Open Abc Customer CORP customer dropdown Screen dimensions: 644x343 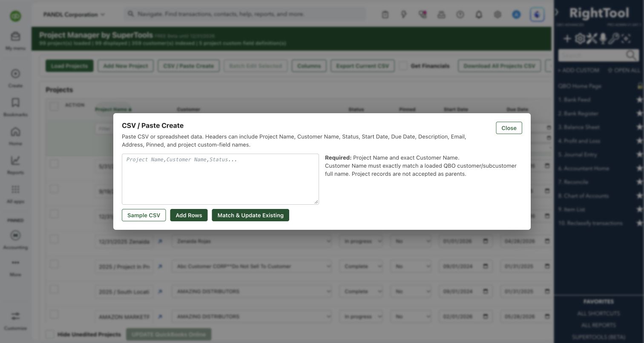click(x=252, y=266)
